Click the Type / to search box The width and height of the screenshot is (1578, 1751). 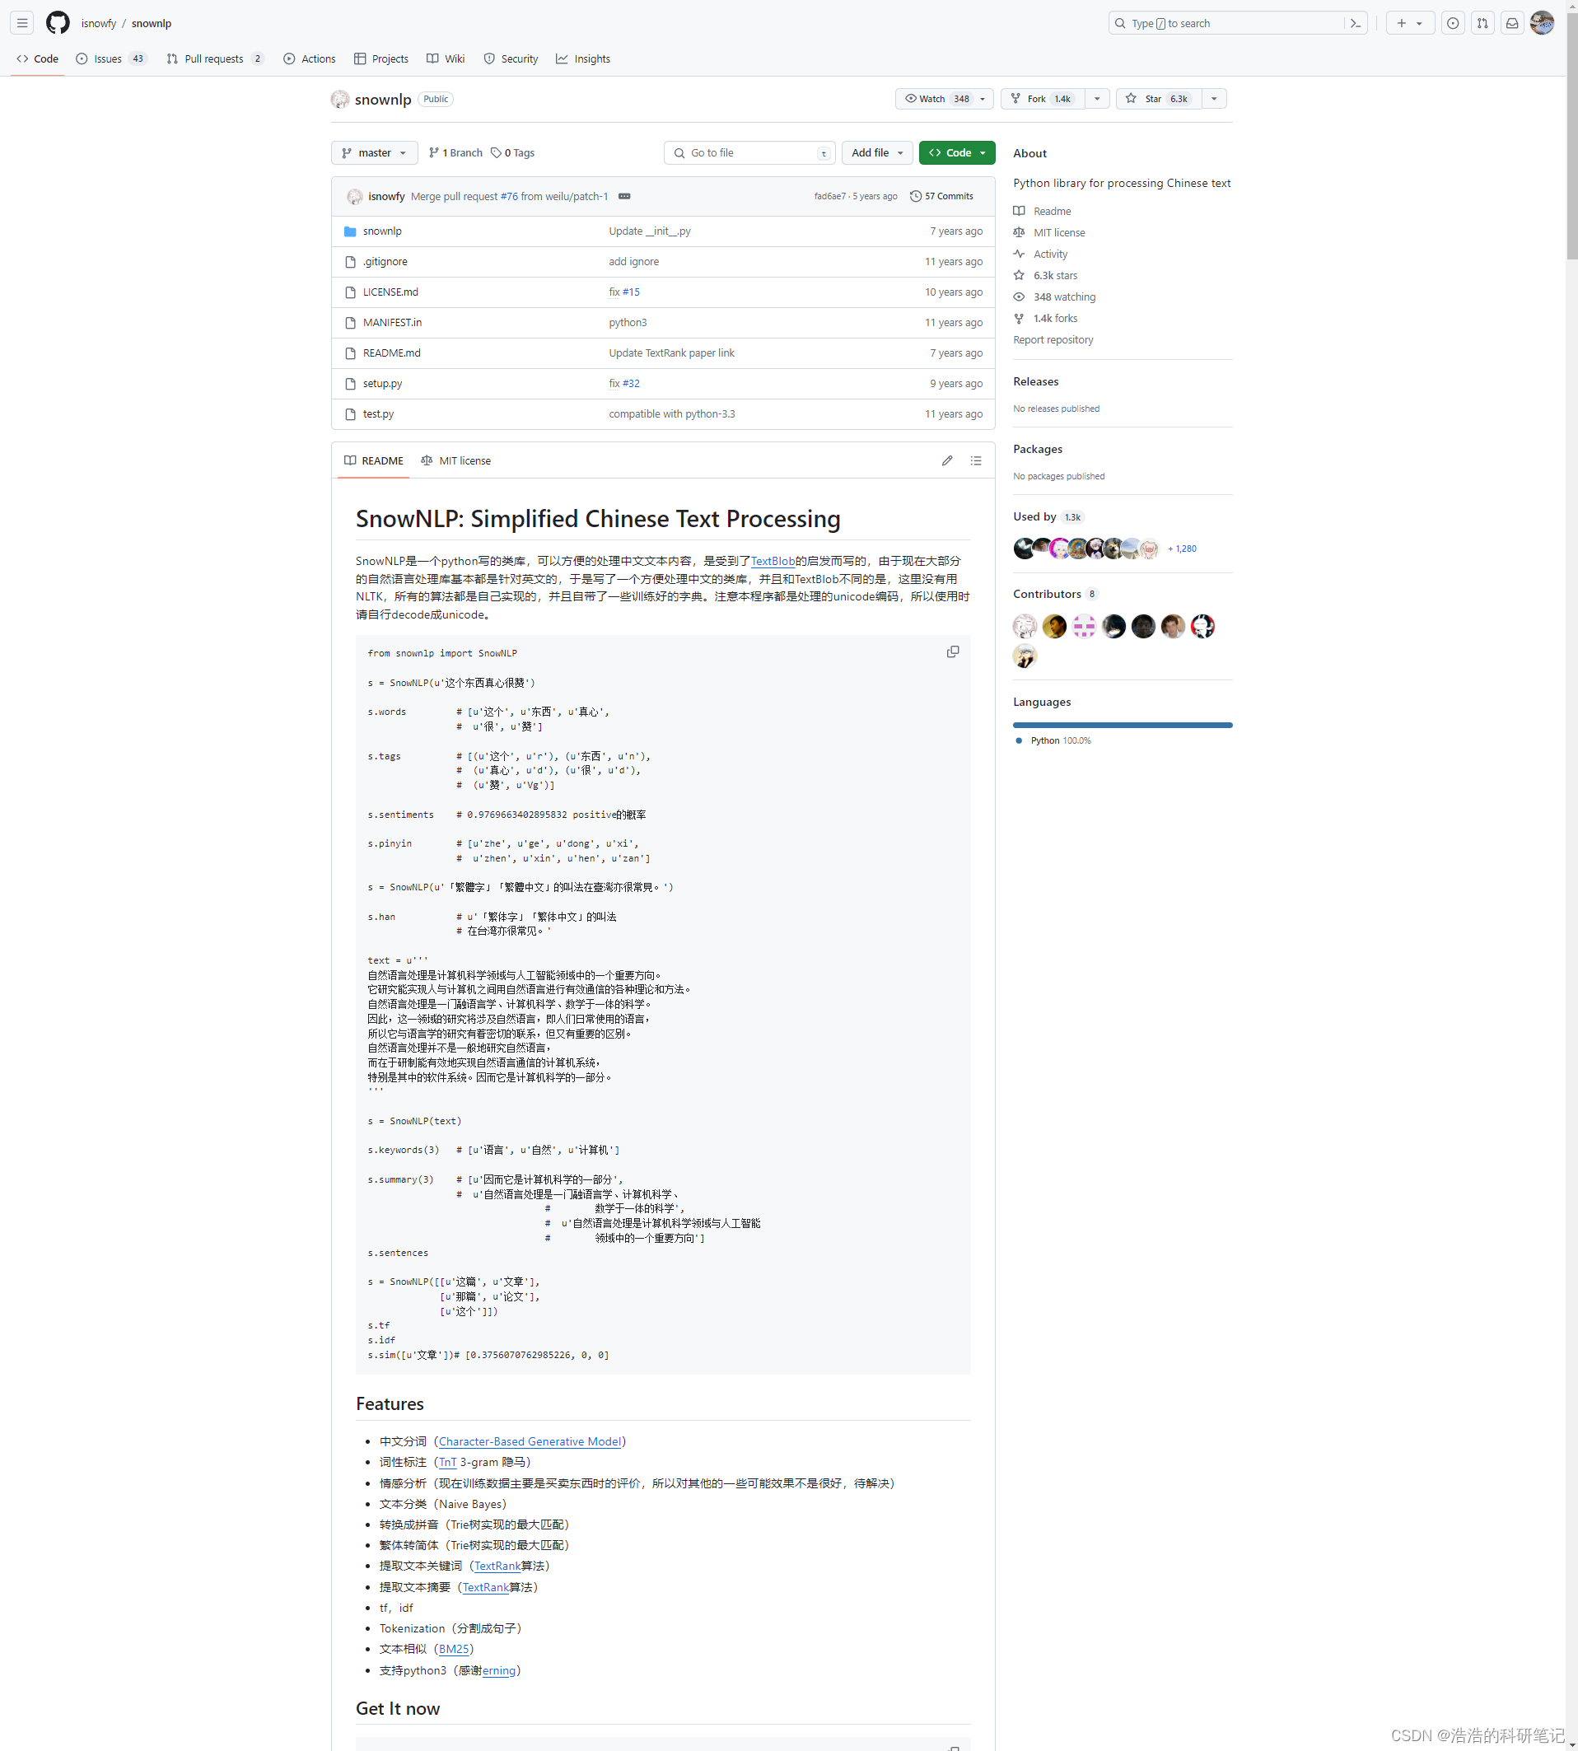1238,23
